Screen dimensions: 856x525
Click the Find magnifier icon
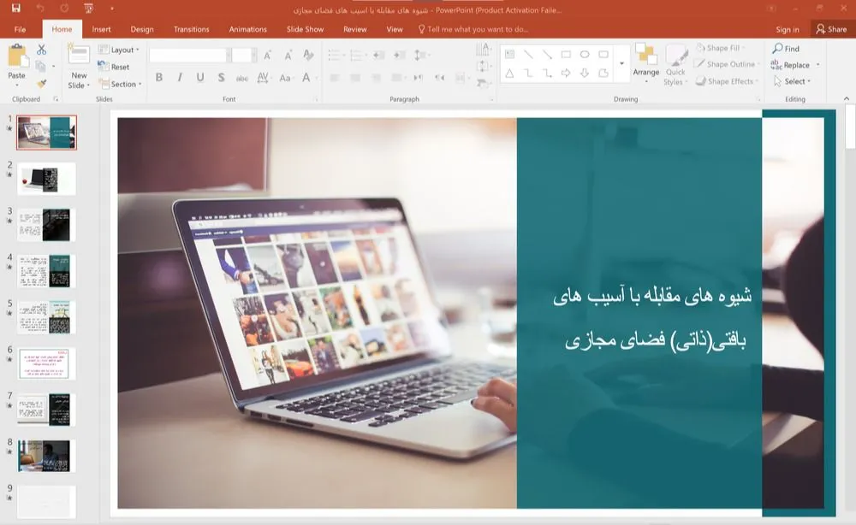[x=786, y=49]
